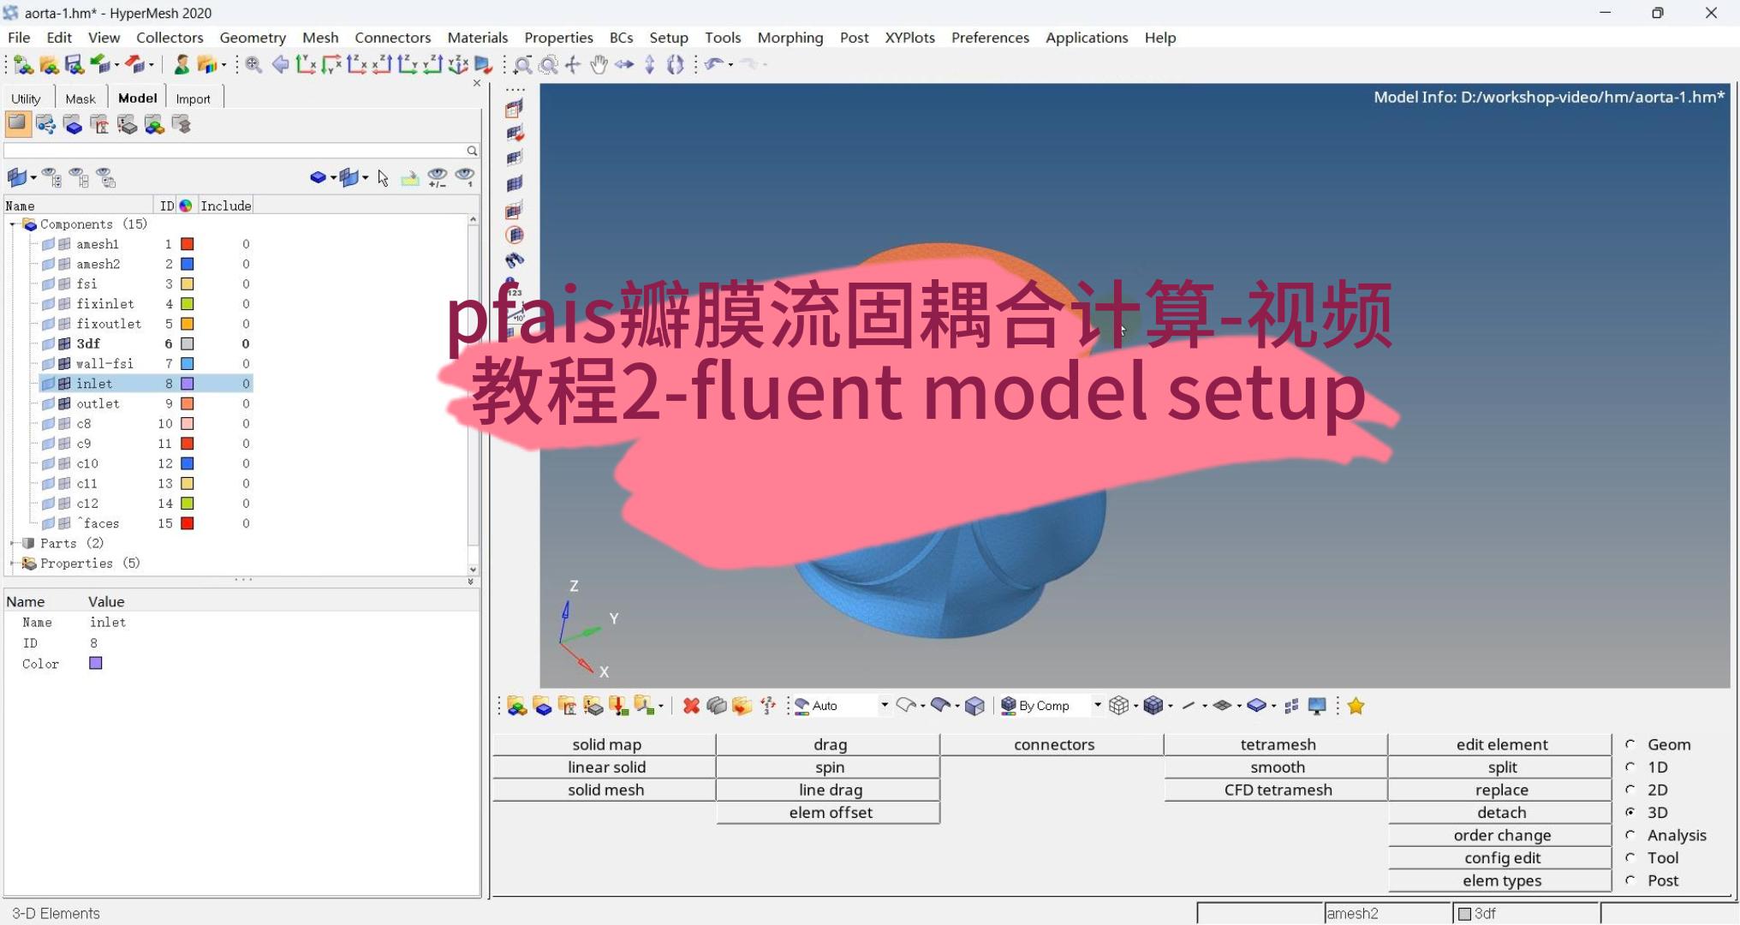Click the New Model icon
The width and height of the screenshot is (1740, 925).
pyautogui.click(x=23, y=64)
